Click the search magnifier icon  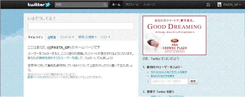click(x=105, y=5)
